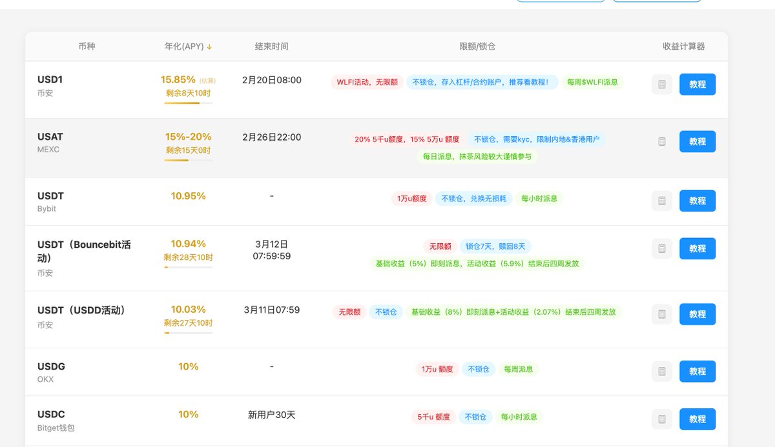Click the '每周$WLFI派息' tag

(x=592, y=82)
